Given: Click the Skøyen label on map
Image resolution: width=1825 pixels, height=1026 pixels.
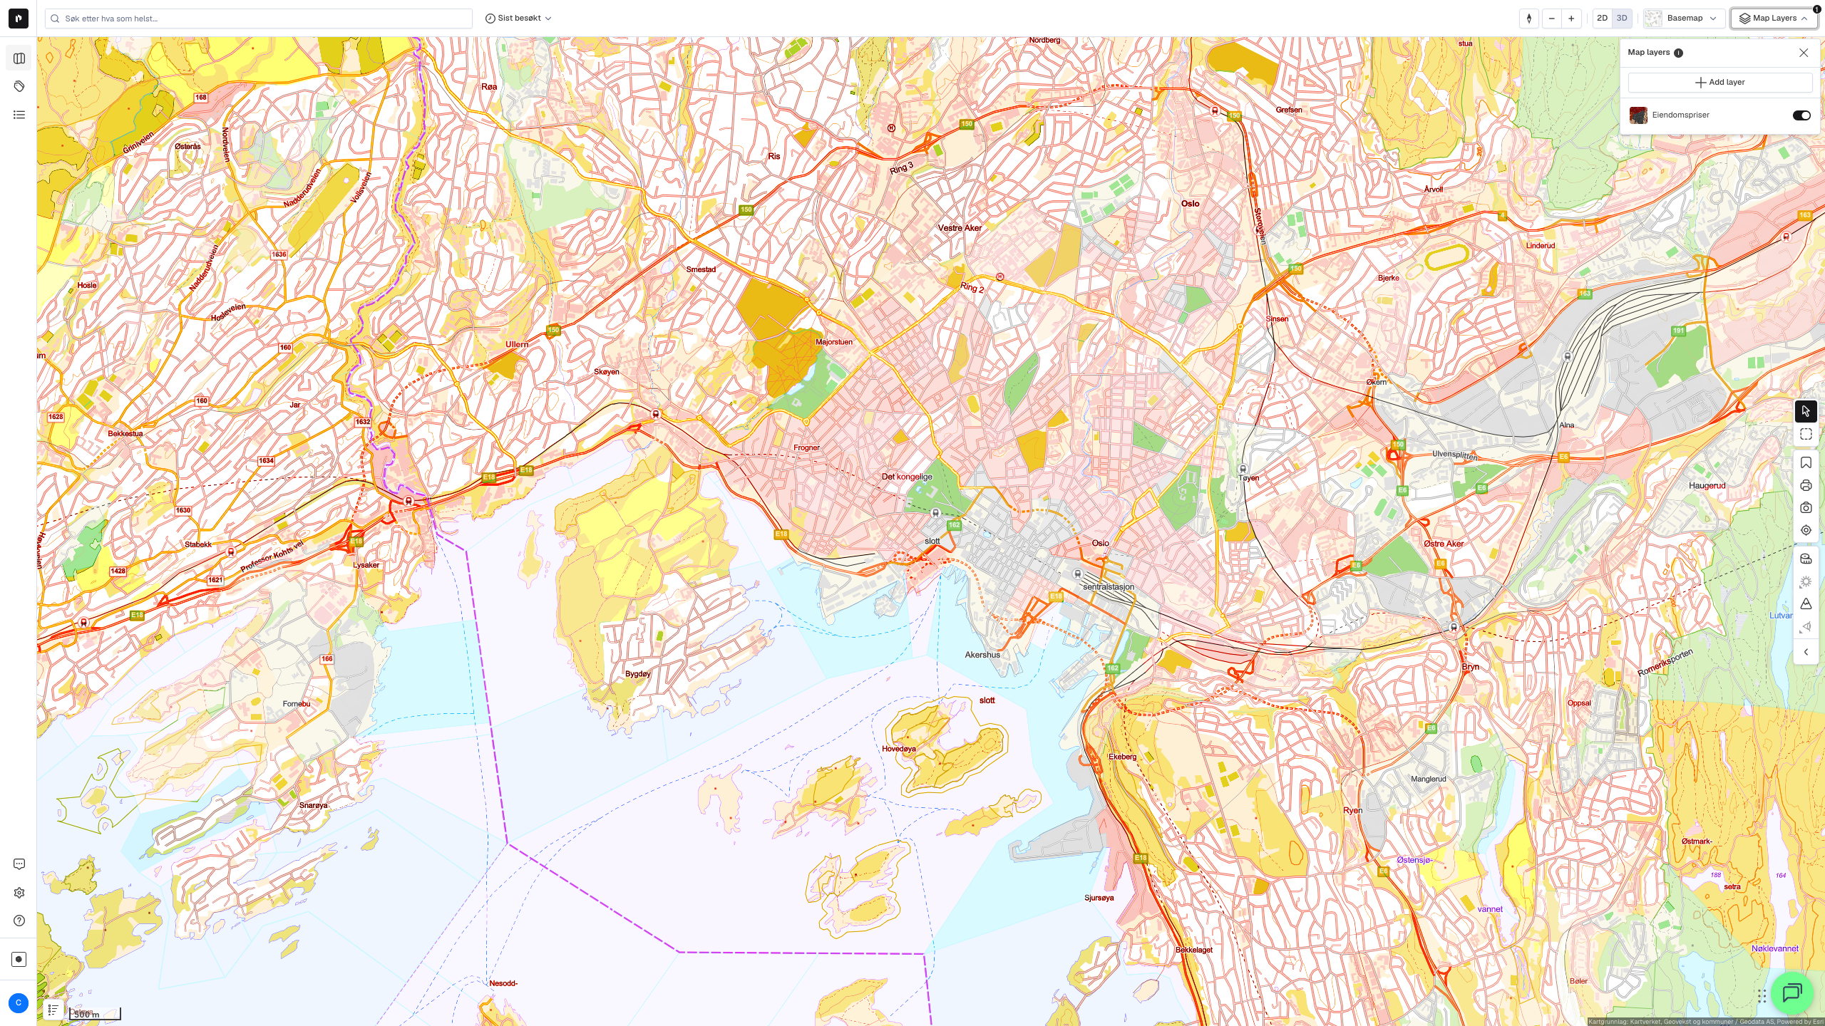Looking at the screenshot, I should [x=607, y=372].
